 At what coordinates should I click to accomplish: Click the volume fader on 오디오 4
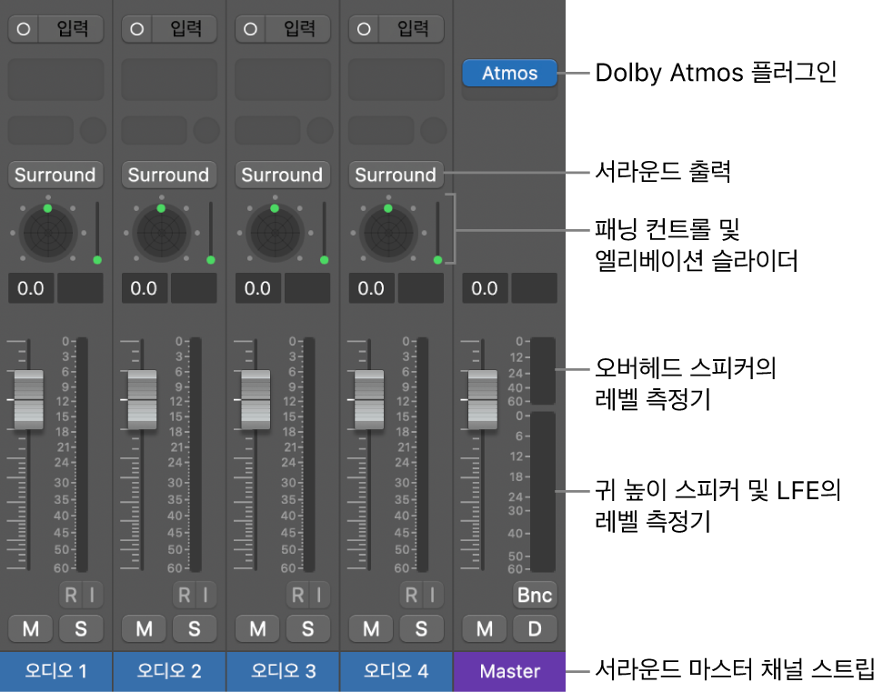369,400
